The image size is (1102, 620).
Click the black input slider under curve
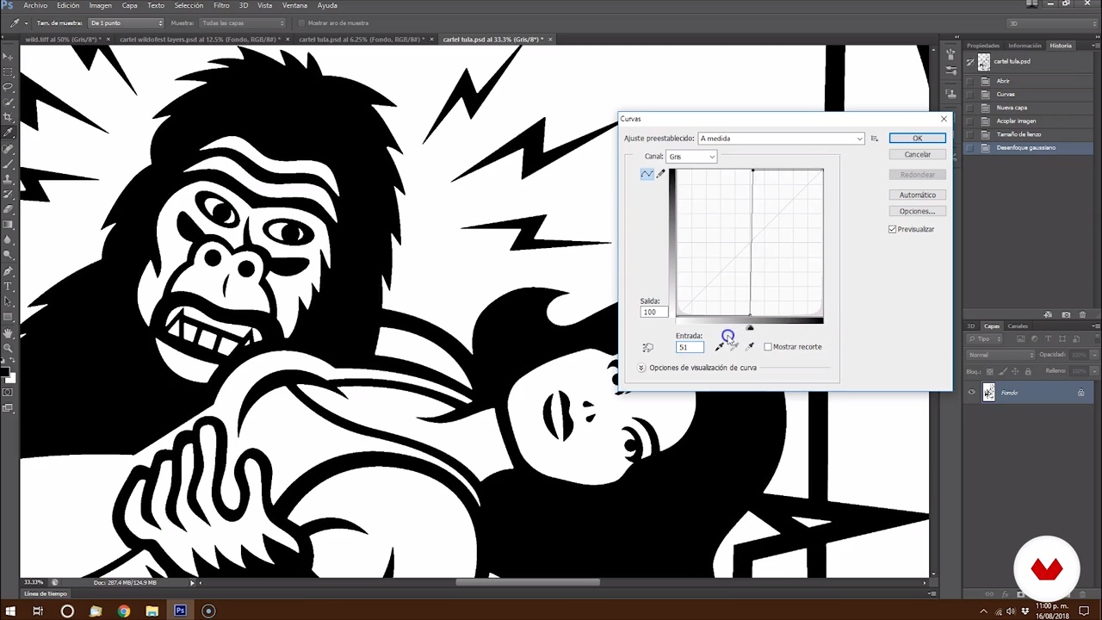pyautogui.click(x=750, y=328)
